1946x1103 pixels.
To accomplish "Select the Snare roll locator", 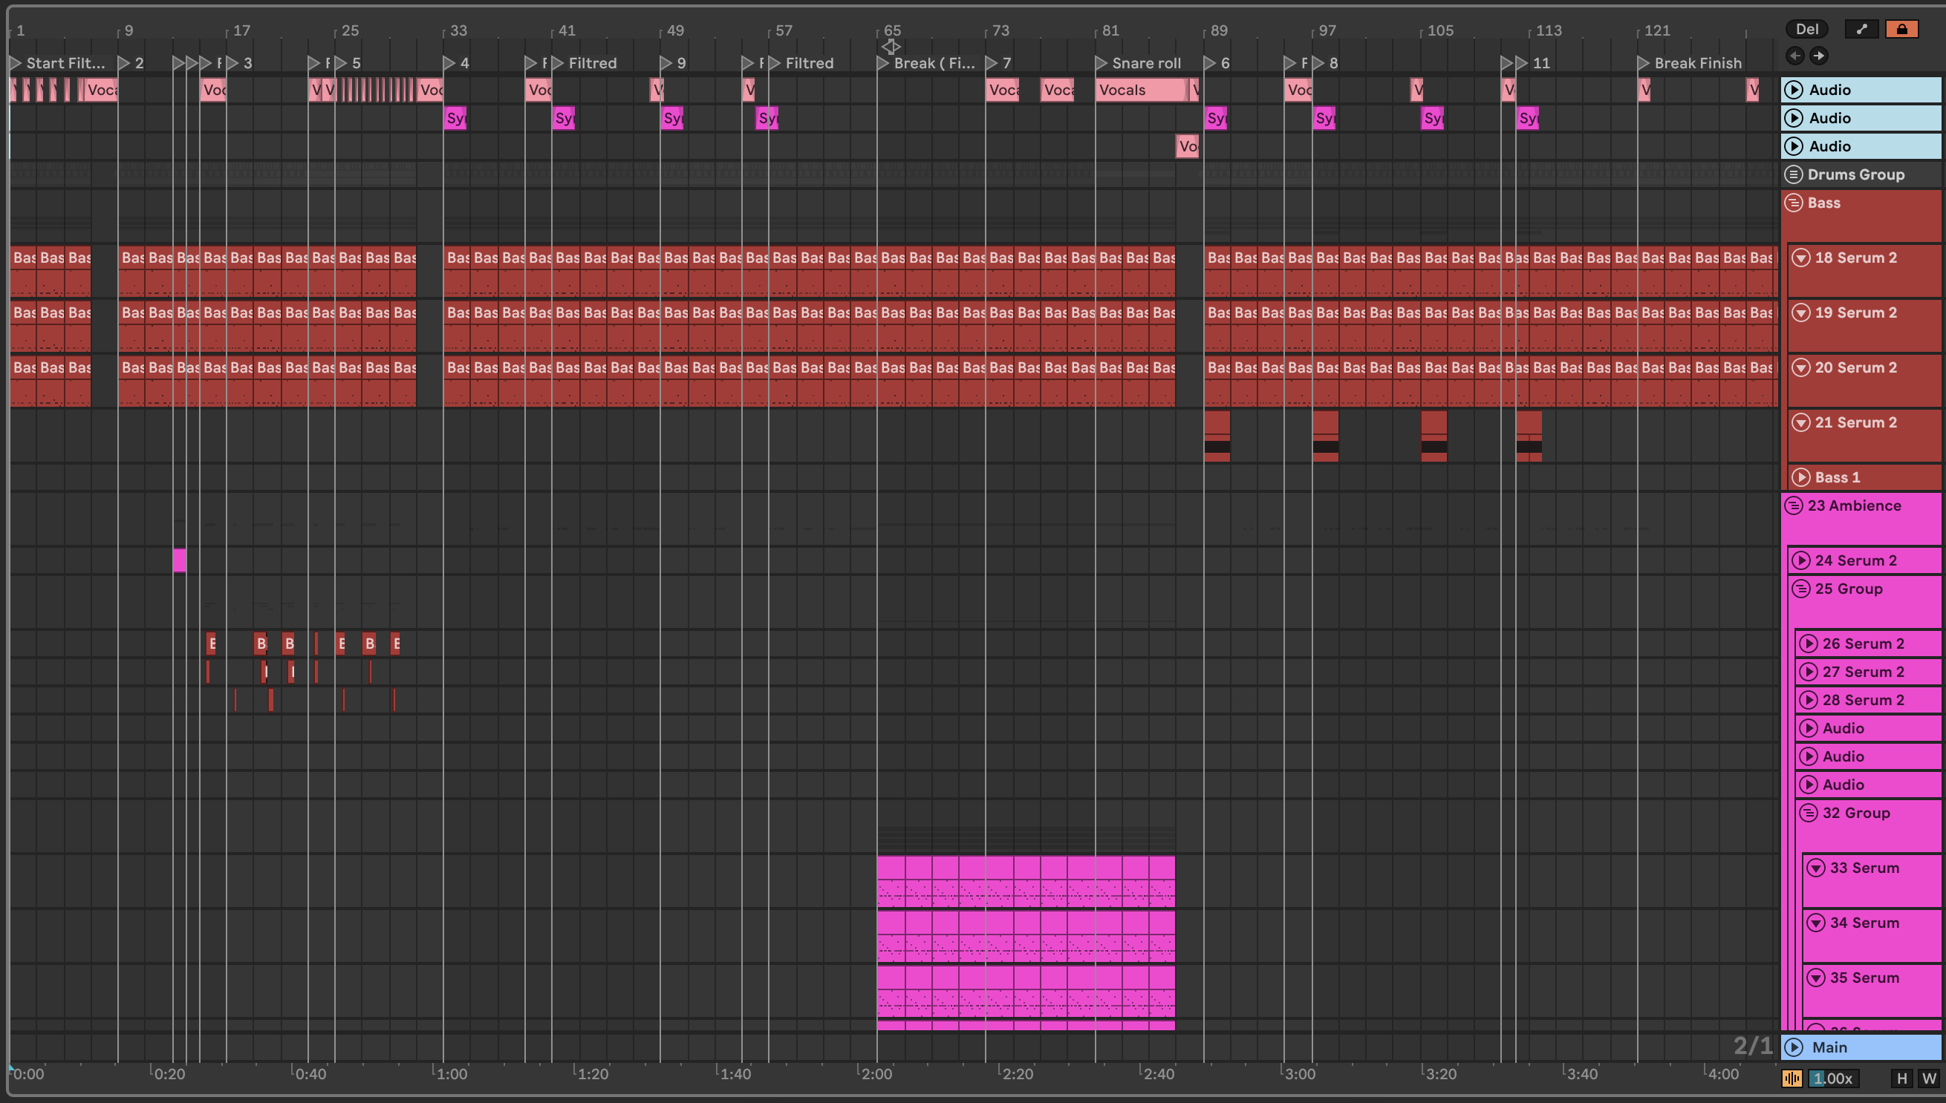I will click(x=1101, y=63).
